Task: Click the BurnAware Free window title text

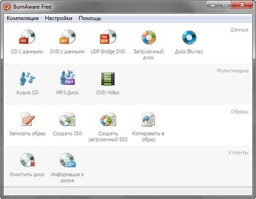Action: pyautogui.click(x=32, y=7)
